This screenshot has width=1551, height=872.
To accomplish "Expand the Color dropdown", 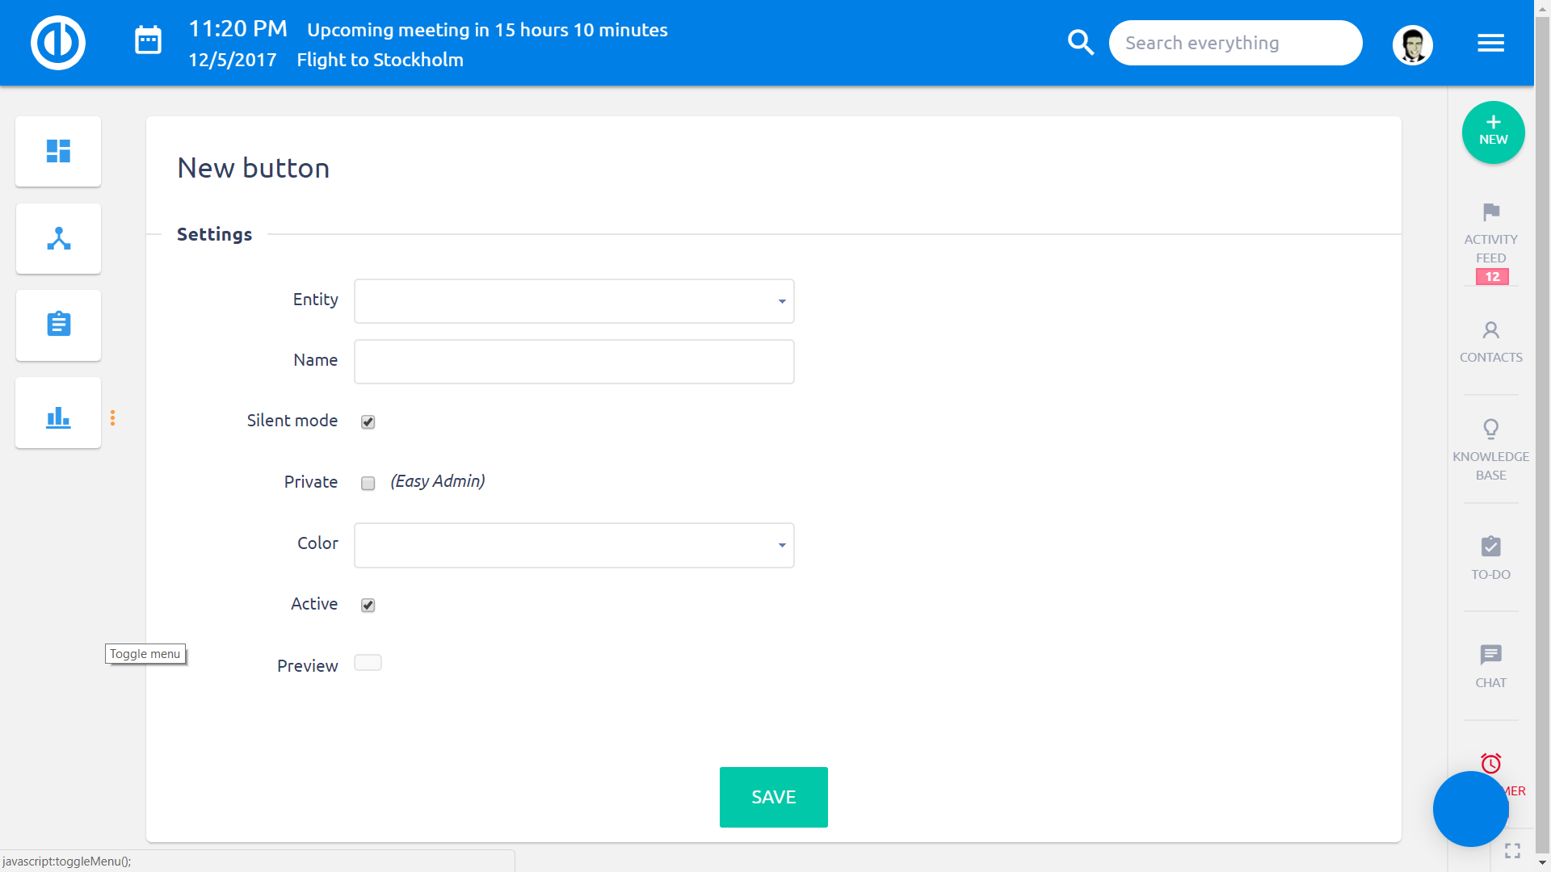I will point(574,545).
